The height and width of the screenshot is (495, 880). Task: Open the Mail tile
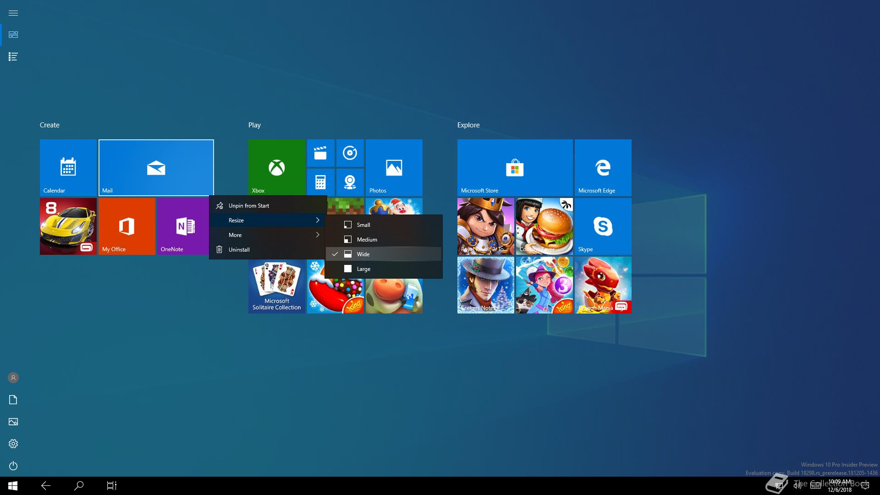[x=156, y=168]
